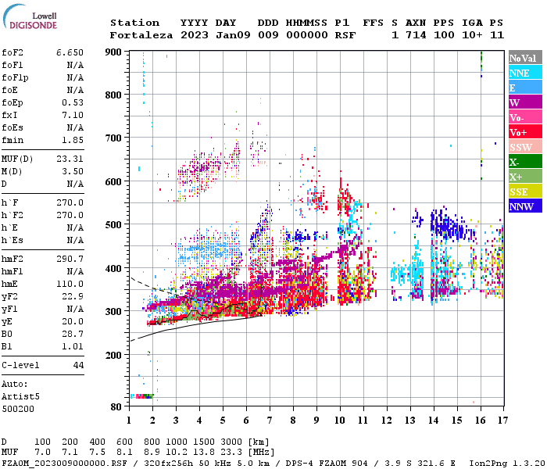This screenshot has height=469, width=547.
Task: Click the B1 value 1.01
Action: (73, 346)
